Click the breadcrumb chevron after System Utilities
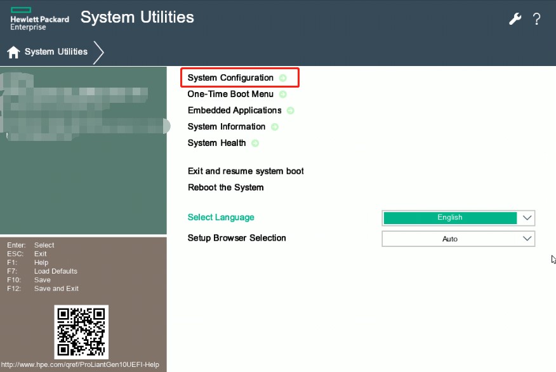The width and height of the screenshot is (556, 372). [98, 52]
